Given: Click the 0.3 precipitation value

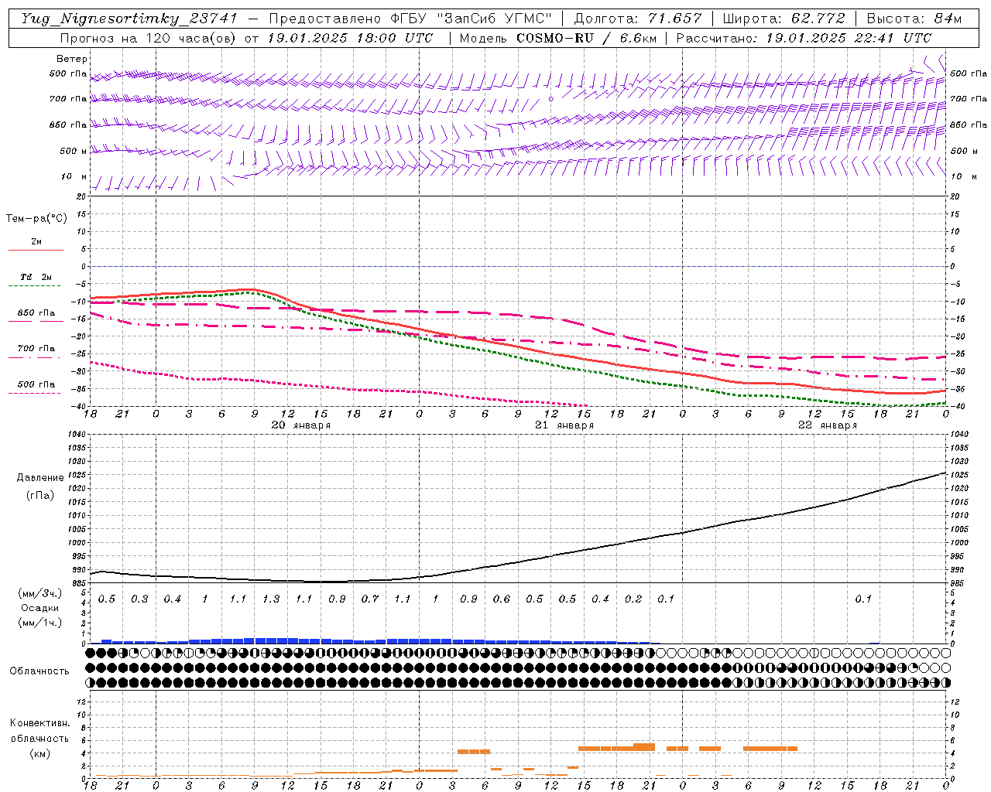Looking at the screenshot, I should 139,599.
